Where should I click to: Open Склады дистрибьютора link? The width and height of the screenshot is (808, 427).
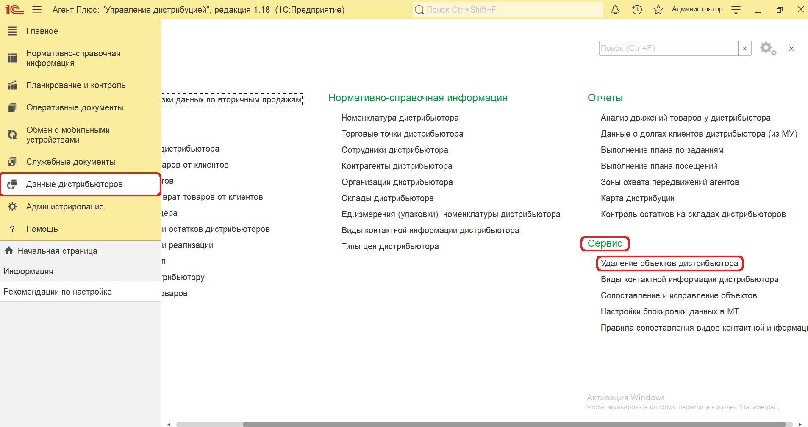pos(387,198)
